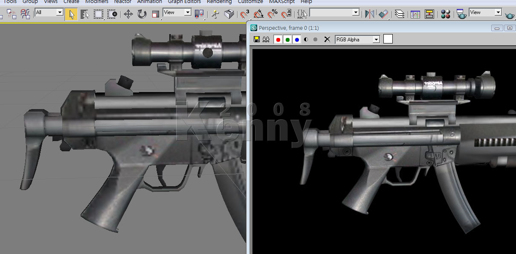The width and height of the screenshot is (516, 254).
Task: Toggle Percent Snap magnet
Action: pyautogui.click(x=273, y=14)
